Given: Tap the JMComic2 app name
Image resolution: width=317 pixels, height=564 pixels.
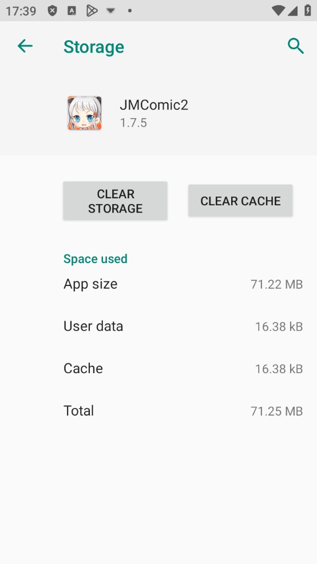Looking at the screenshot, I should [154, 105].
